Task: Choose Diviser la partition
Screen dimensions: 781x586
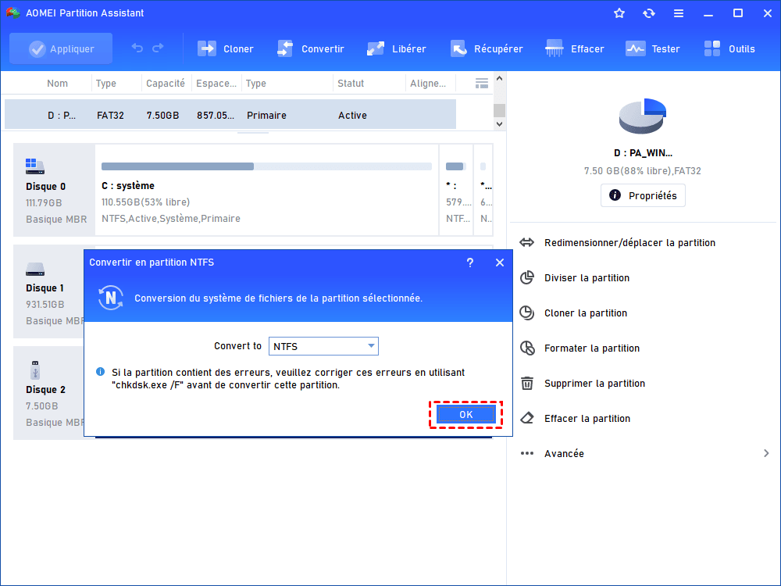Action: 587,277
